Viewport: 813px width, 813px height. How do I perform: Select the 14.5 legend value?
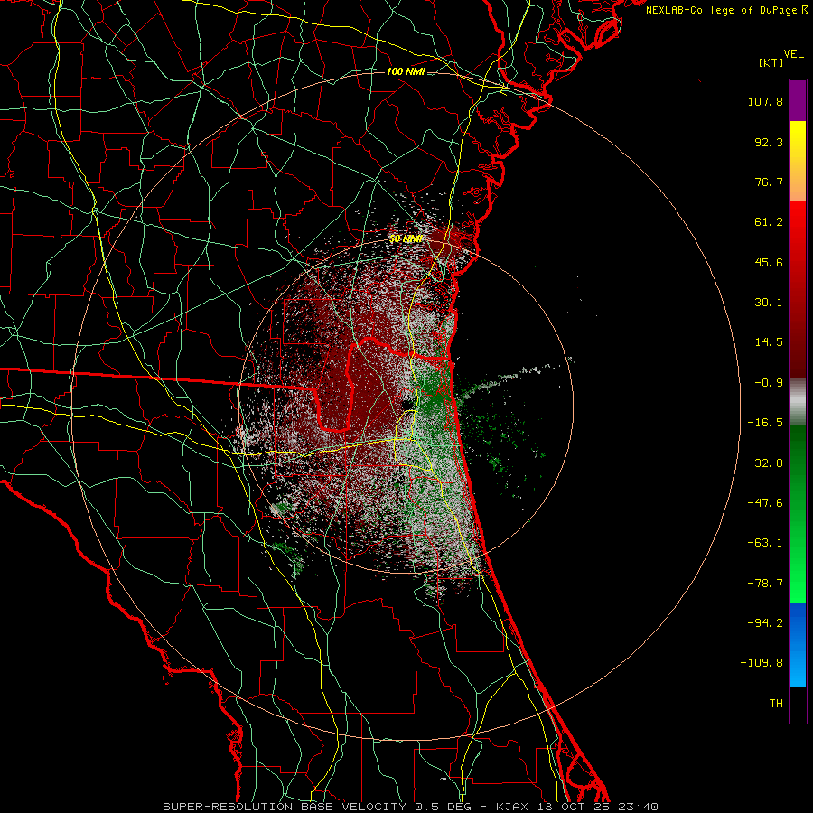[769, 342]
